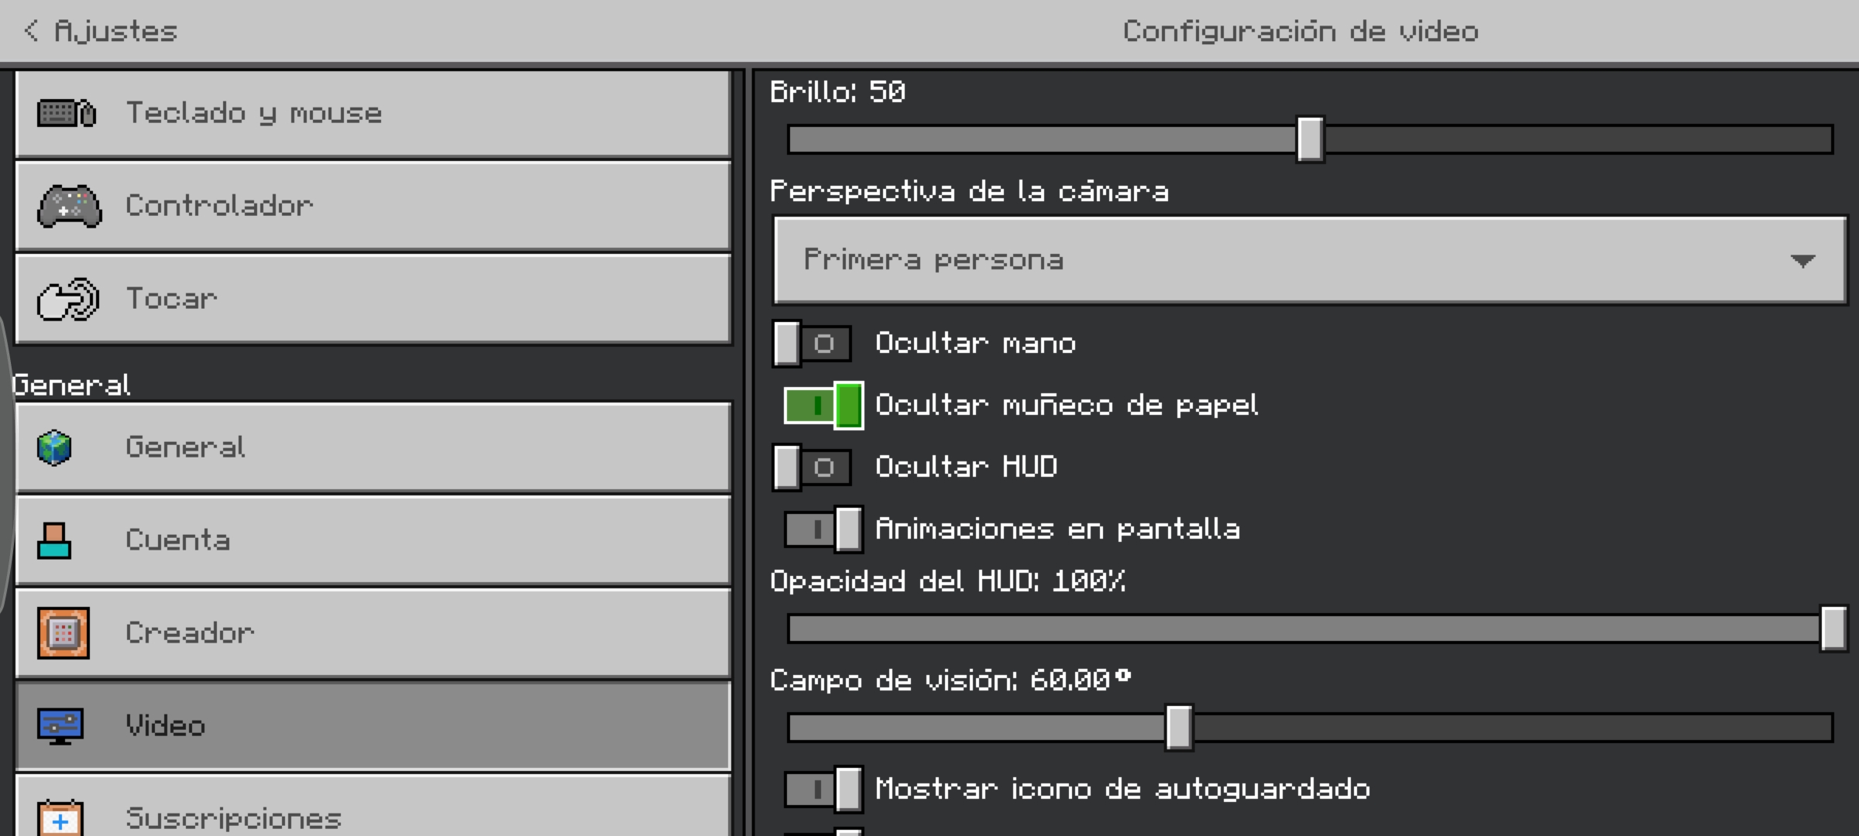Open the Perspectiva de la cámara dropdown
The width and height of the screenshot is (1859, 836).
[x=1311, y=260]
